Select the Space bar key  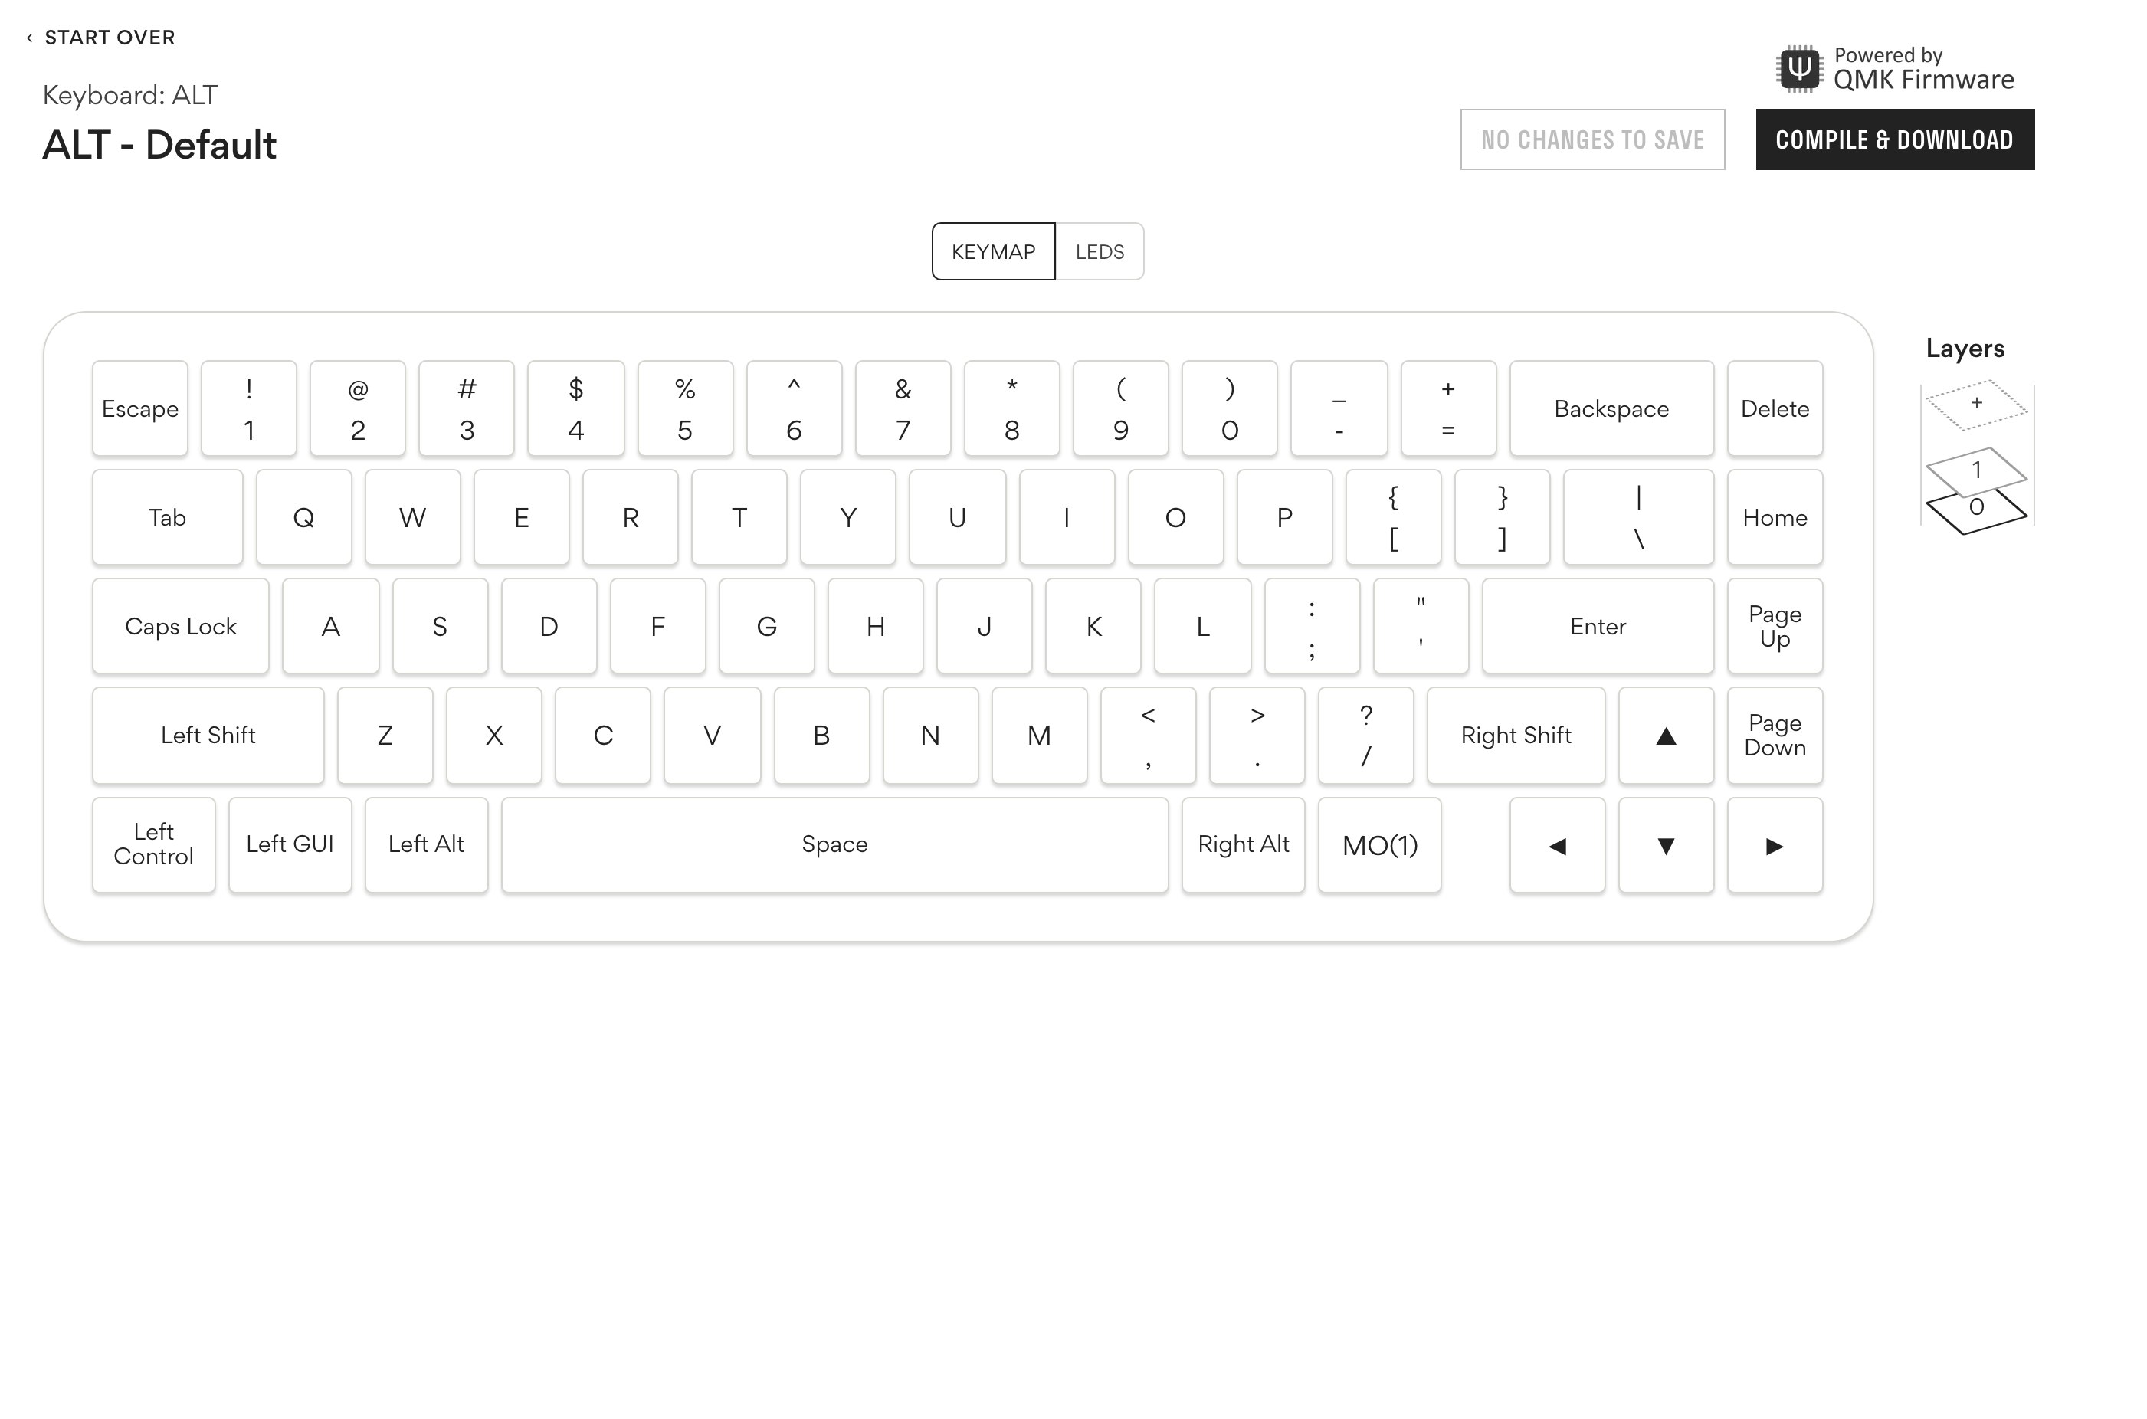(834, 845)
